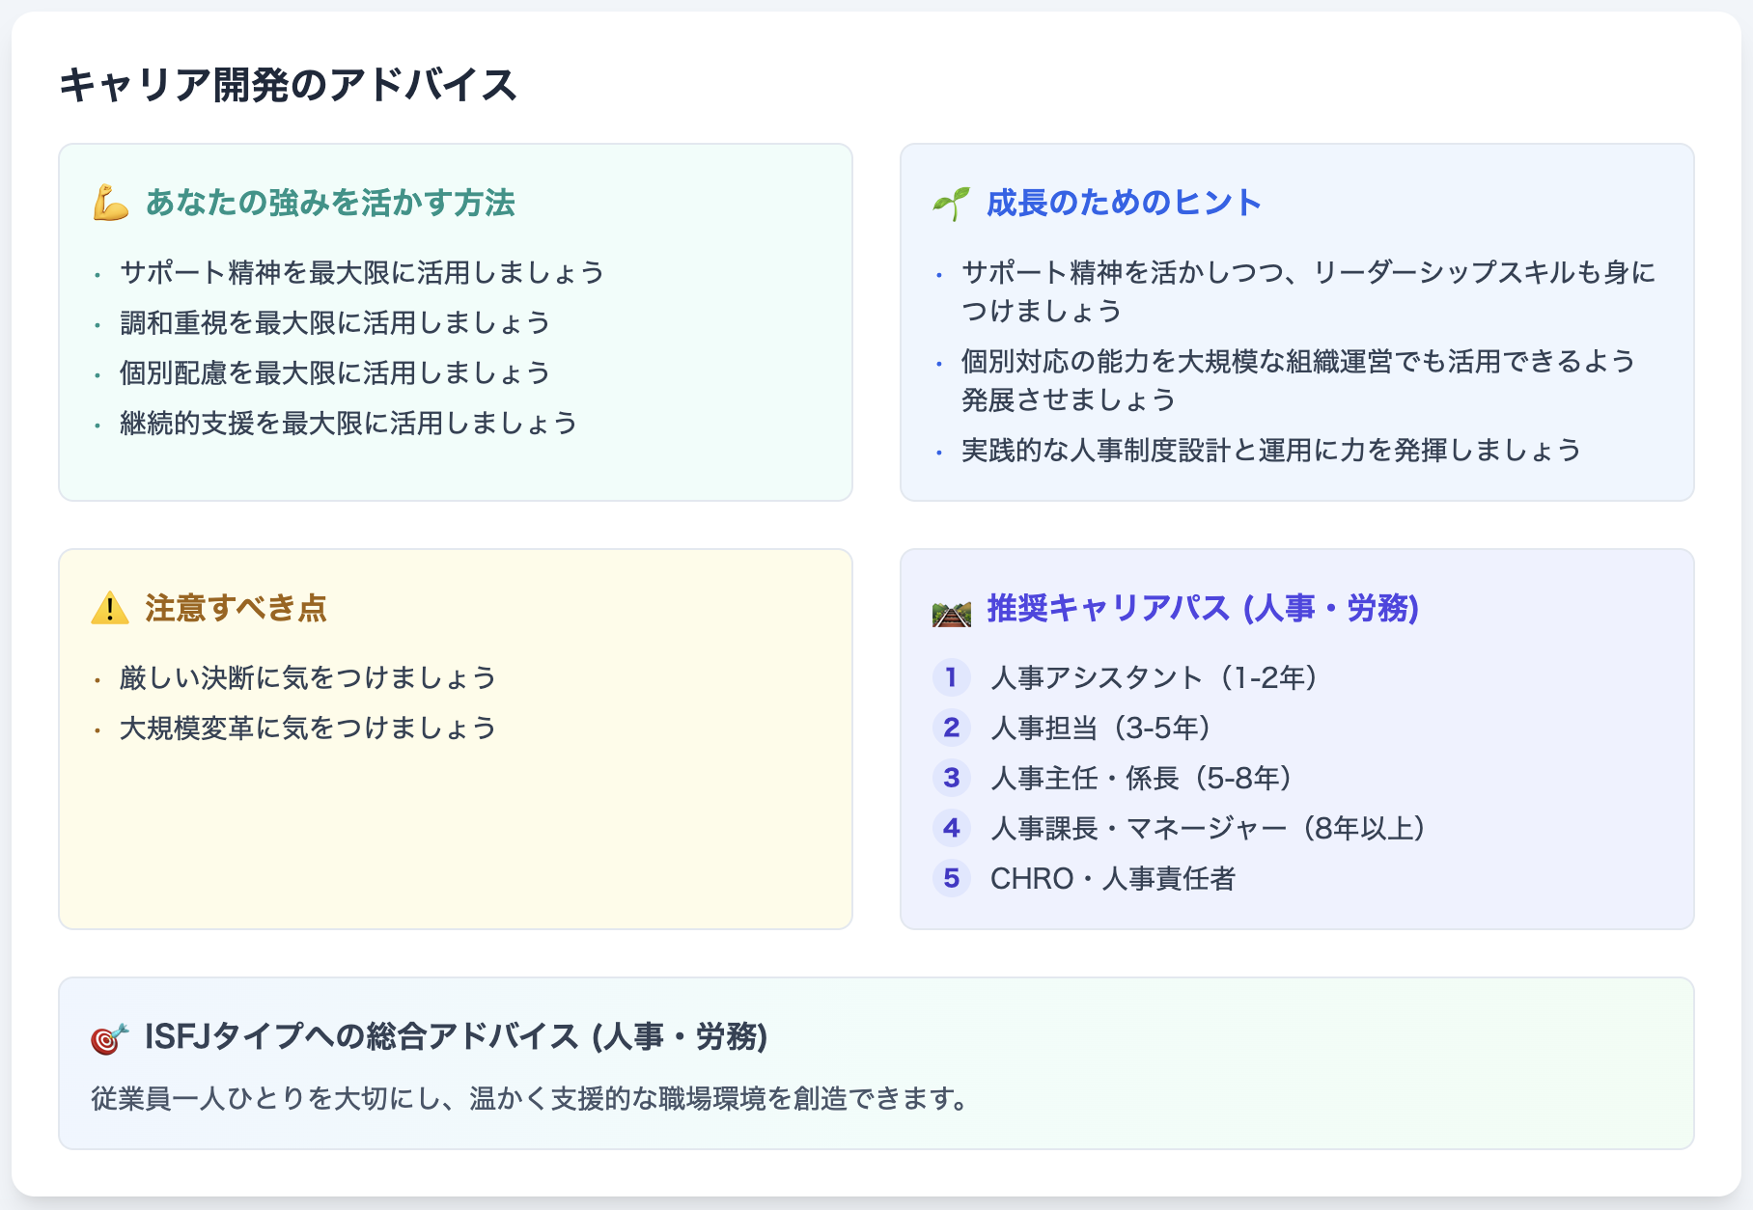The image size is (1753, 1210).
Task: Click the 大規模変革に気をつけましょう warning item
Action: click(308, 728)
